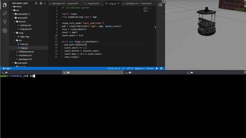Screen dimensions: 246x138
Task: Click code line 'count.years += 1.1'
Action: pyautogui.click(x=75, y=48)
